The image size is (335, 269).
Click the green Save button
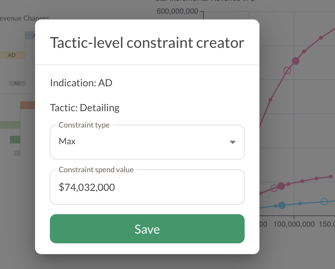(x=147, y=229)
